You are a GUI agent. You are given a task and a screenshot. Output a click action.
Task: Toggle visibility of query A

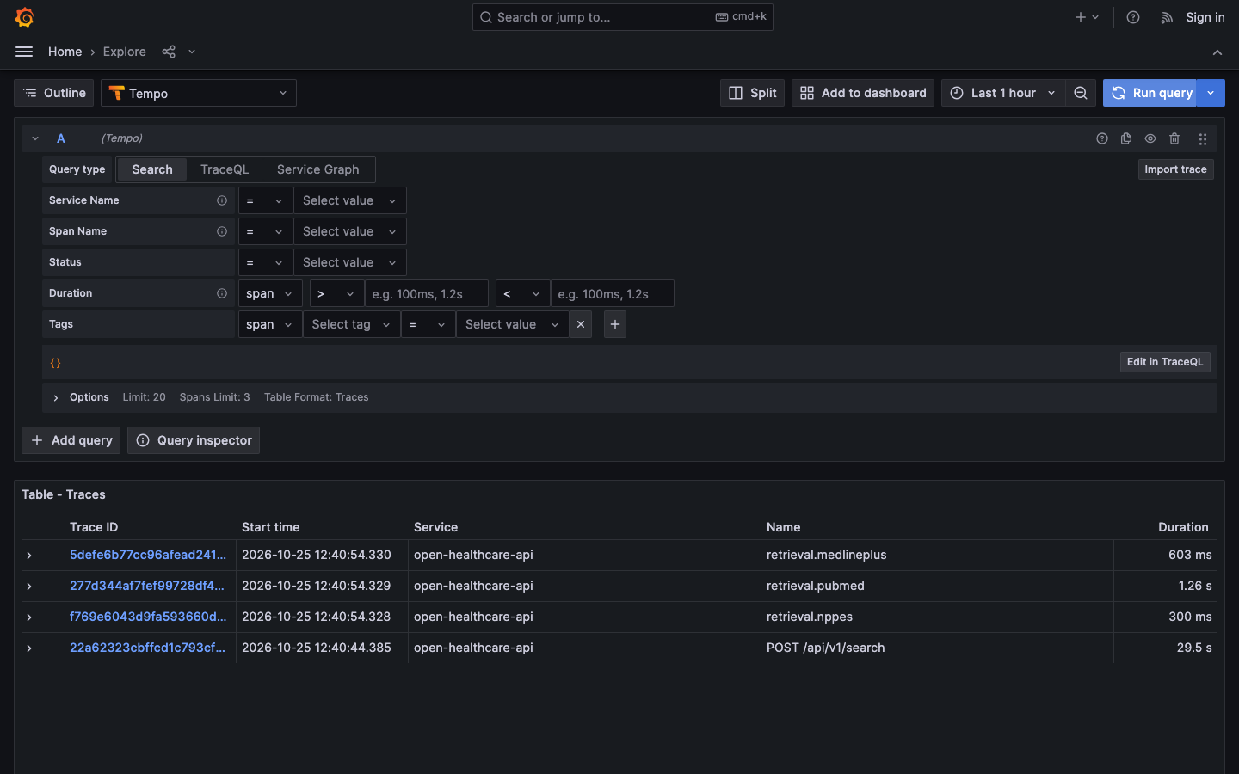tap(1150, 138)
